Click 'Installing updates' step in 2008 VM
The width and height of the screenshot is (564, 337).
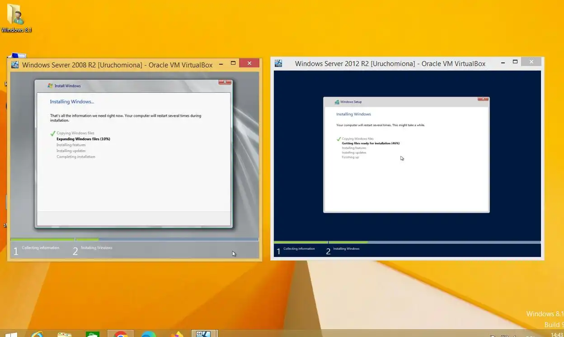tap(71, 151)
